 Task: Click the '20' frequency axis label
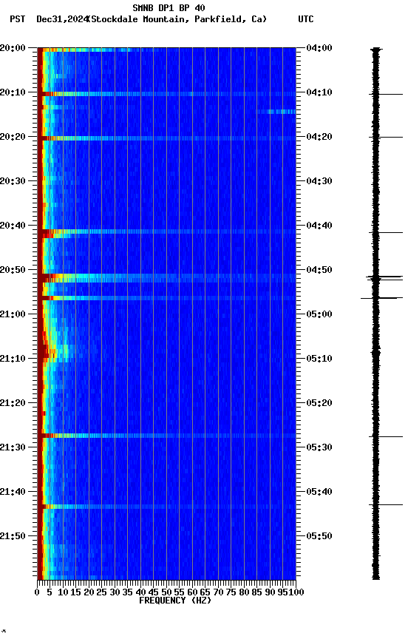pos(89,592)
